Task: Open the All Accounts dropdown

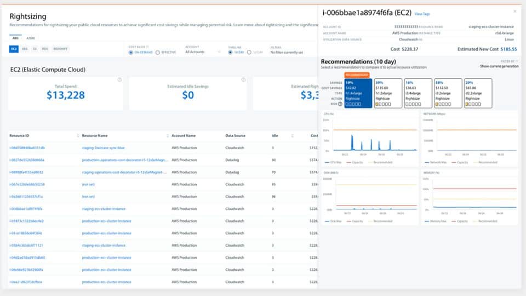Action: (x=203, y=52)
